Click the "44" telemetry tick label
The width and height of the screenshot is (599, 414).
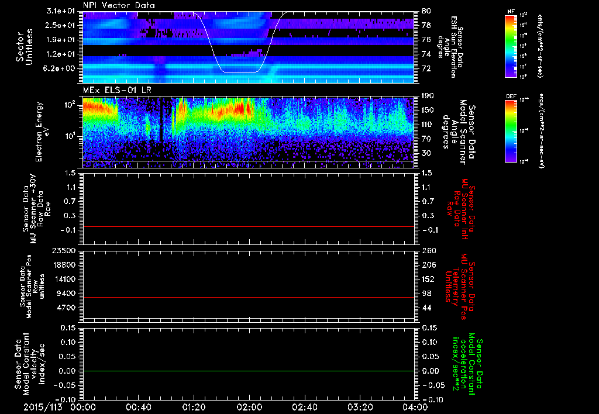pyautogui.click(x=426, y=308)
